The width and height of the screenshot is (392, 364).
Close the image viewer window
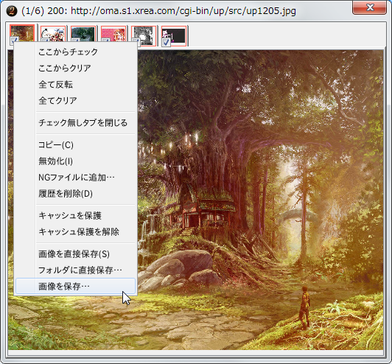(369, 7)
